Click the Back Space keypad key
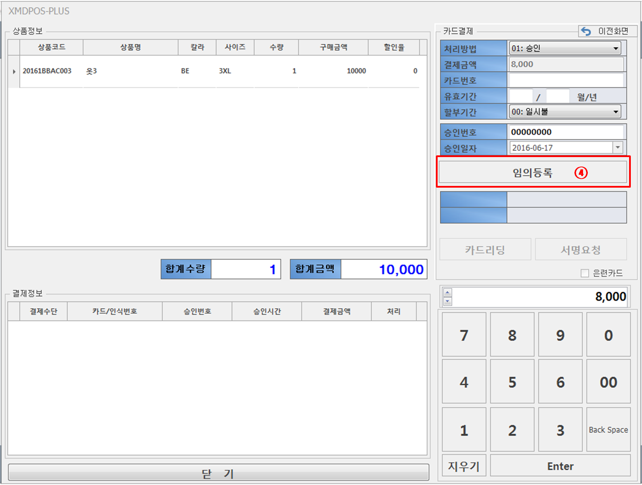Image resolution: width=642 pixels, height=485 pixels. (x=608, y=429)
